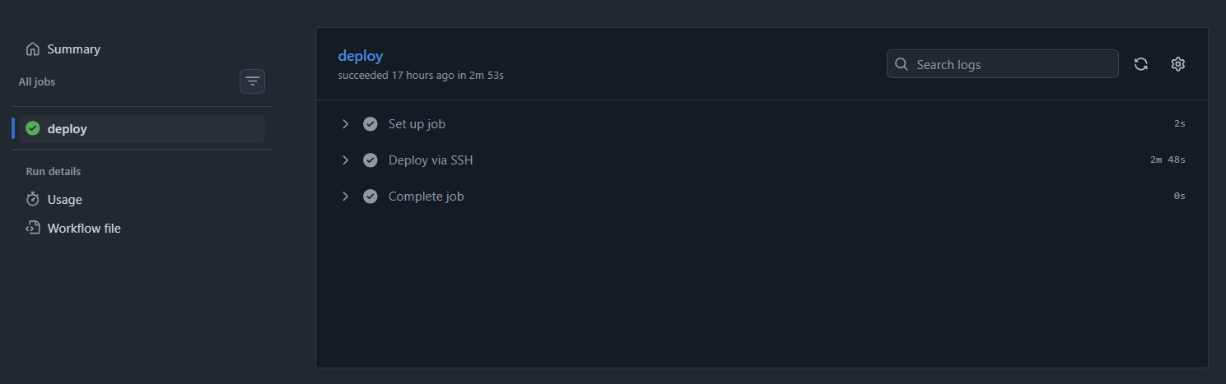The image size is (1226, 384).
Task: View the Workflow file
Action: (x=84, y=228)
